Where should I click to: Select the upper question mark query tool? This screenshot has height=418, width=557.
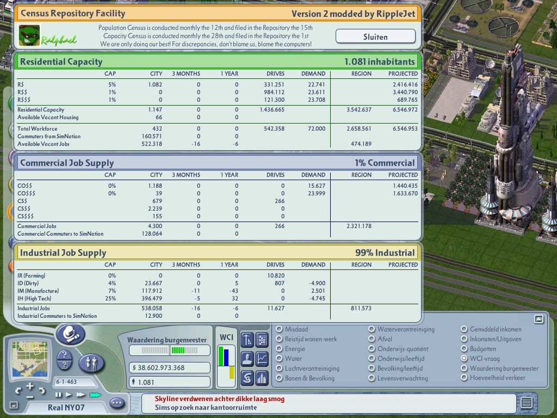[64, 355]
